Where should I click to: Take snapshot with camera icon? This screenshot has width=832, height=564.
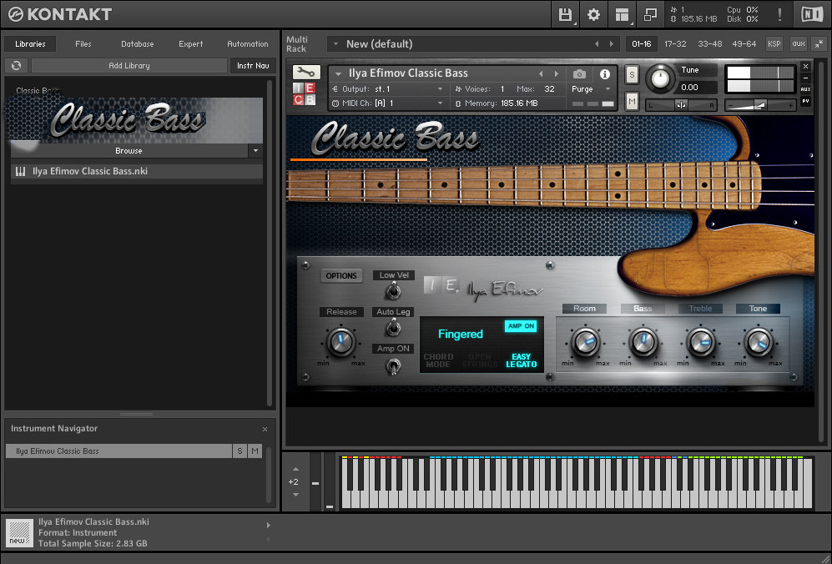coord(579,73)
